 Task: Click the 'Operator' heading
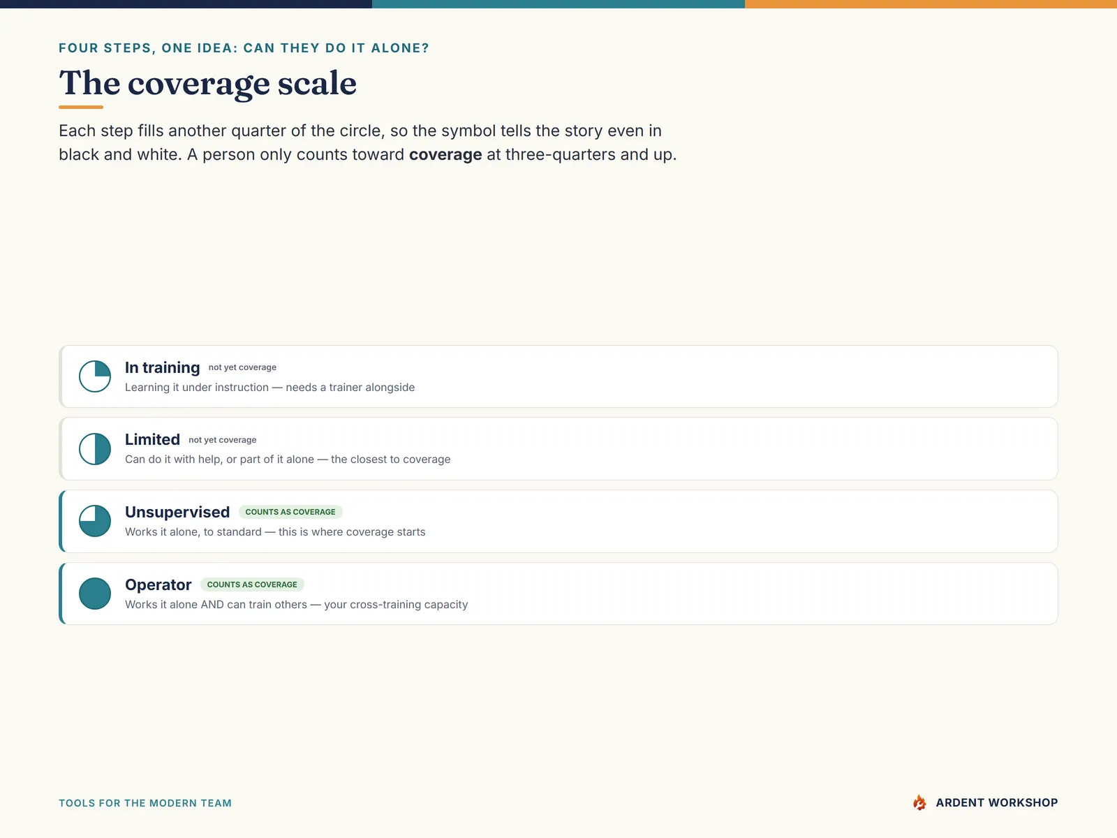pos(158,585)
